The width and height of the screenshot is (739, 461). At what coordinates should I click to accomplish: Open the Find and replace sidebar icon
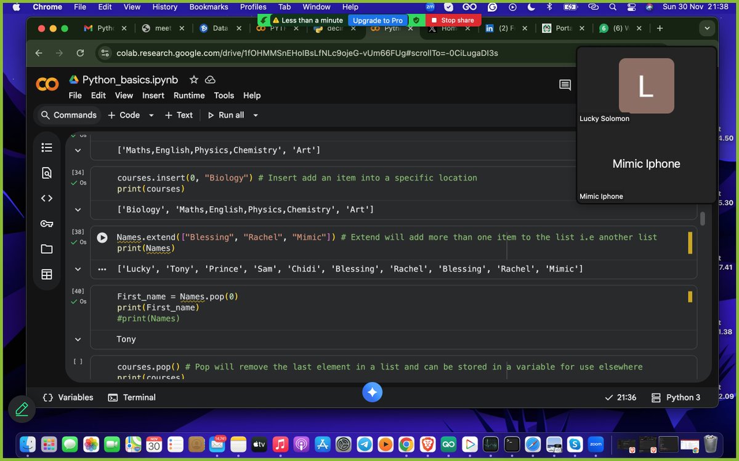click(x=47, y=173)
